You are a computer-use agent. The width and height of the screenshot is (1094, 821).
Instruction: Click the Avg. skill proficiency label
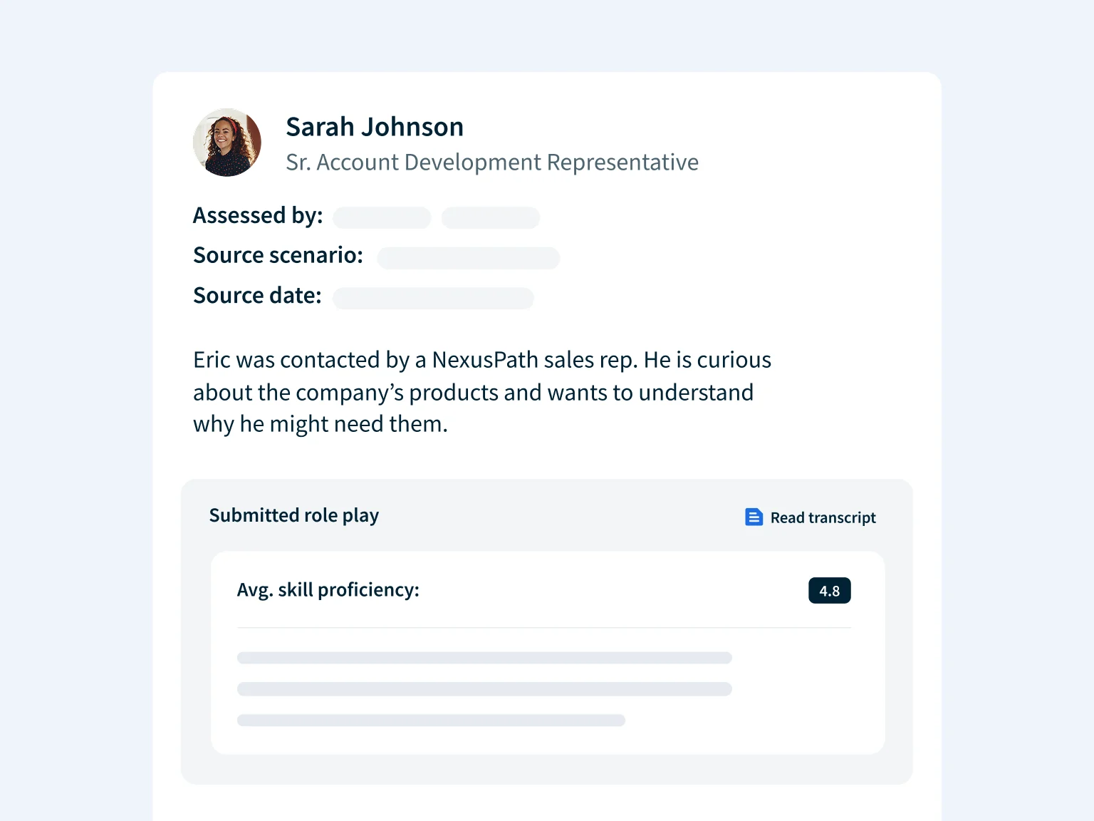pyautogui.click(x=328, y=590)
